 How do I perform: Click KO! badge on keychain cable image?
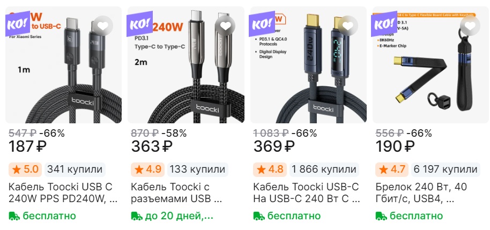click(385, 24)
